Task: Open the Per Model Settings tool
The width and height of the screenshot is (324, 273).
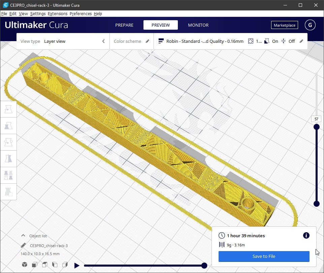Action: tap(8, 175)
